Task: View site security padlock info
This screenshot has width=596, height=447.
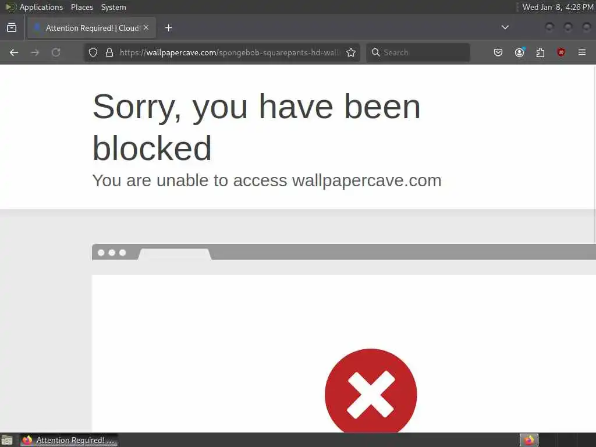Action: pos(109,52)
